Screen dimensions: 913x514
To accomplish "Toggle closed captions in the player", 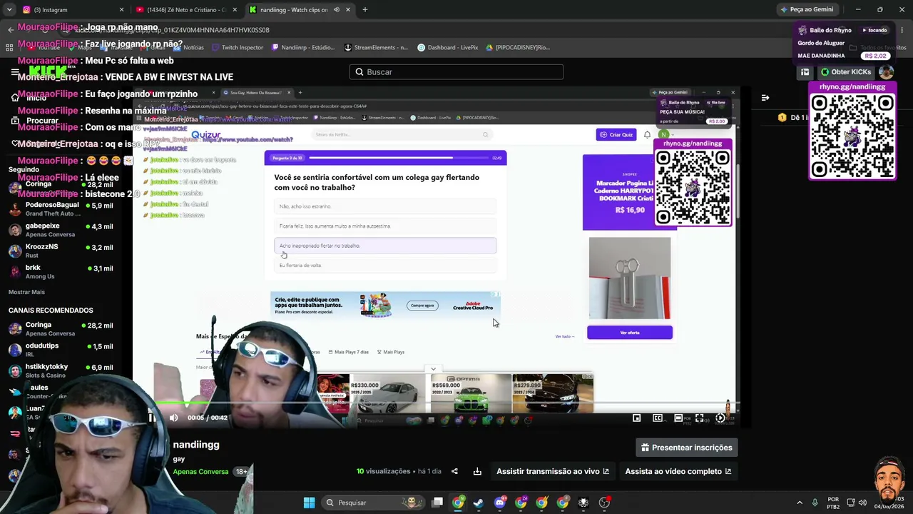I will click(658, 418).
